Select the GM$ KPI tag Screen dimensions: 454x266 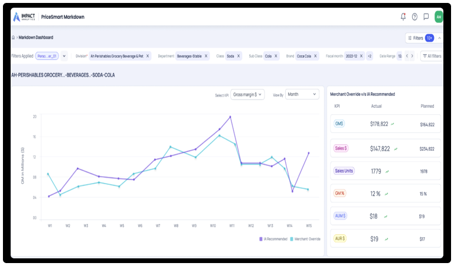(339, 124)
